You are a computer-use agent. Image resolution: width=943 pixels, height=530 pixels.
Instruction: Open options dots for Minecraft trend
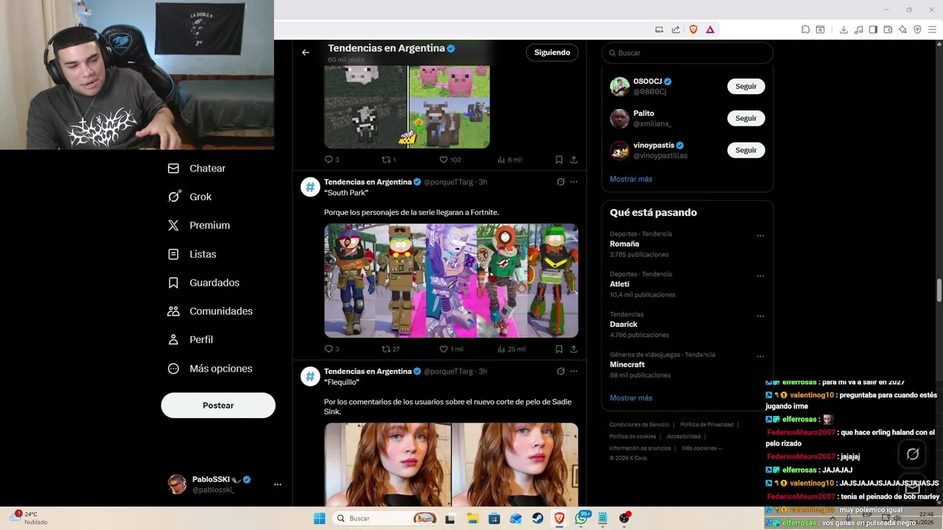(760, 357)
